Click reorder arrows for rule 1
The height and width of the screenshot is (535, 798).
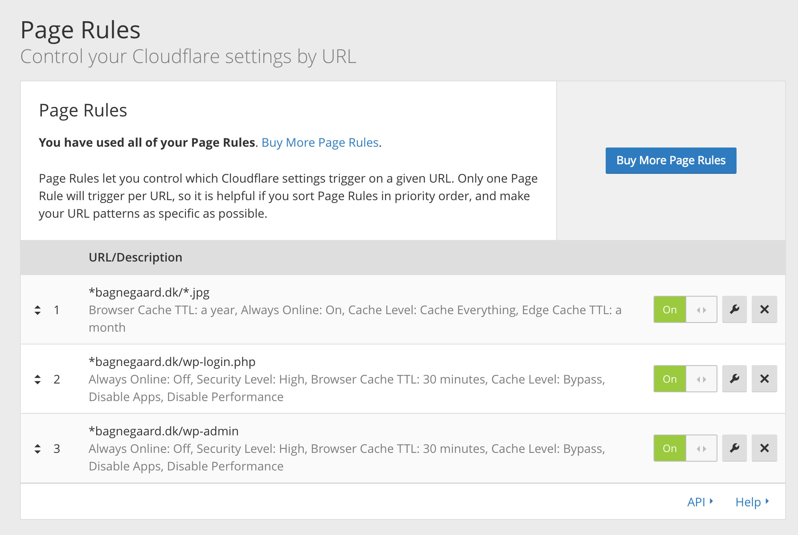tap(38, 310)
